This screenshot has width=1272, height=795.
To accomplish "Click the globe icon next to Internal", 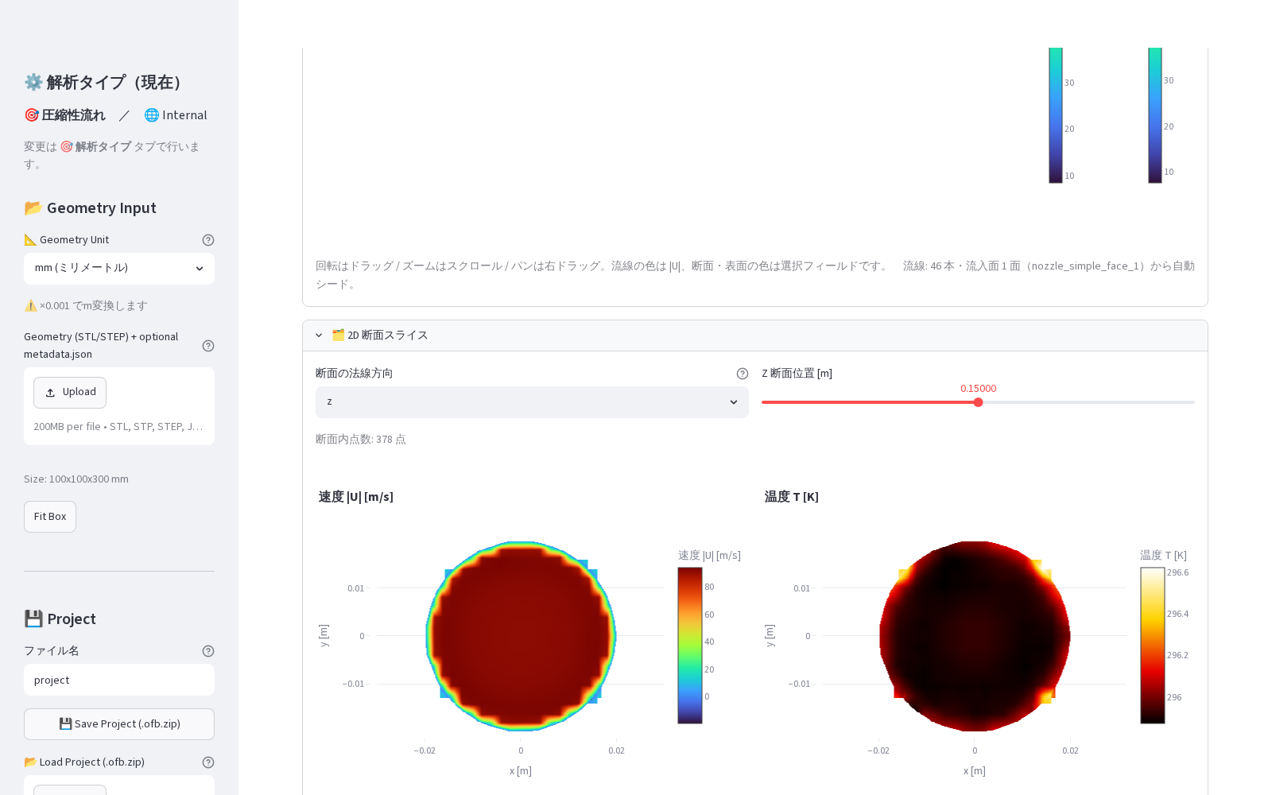I will [151, 115].
